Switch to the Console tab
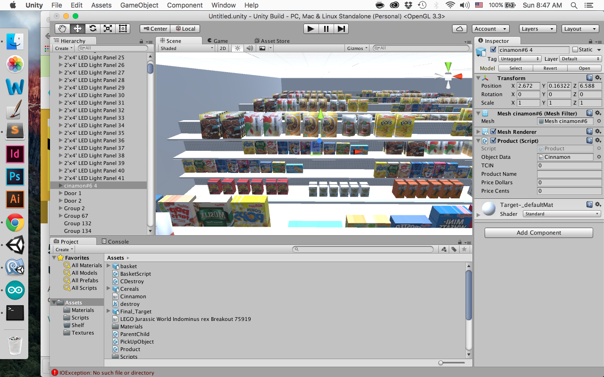Viewport: 604px width, 377px height. click(x=115, y=241)
